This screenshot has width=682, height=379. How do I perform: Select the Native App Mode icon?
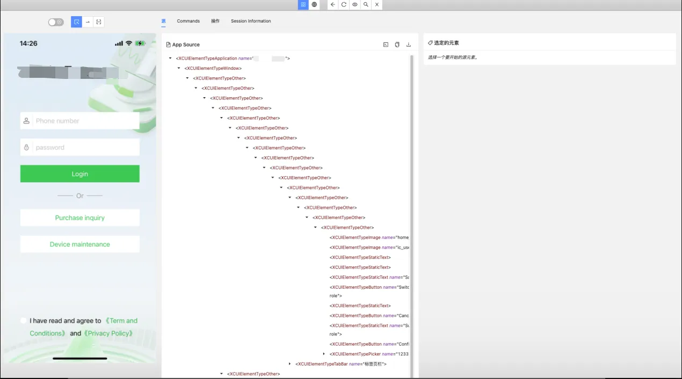(303, 4)
